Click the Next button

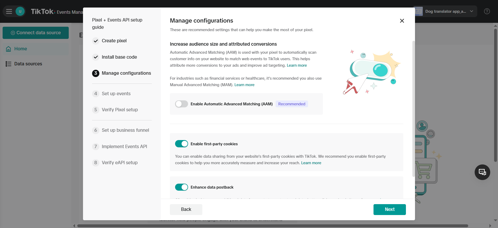[390, 210]
